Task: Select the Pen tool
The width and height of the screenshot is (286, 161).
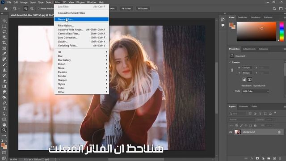Action: [x=4, y=103]
